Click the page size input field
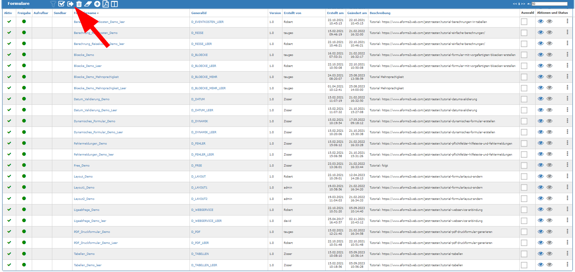Viewport: 575px width, 272px height. (x=549, y=4)
